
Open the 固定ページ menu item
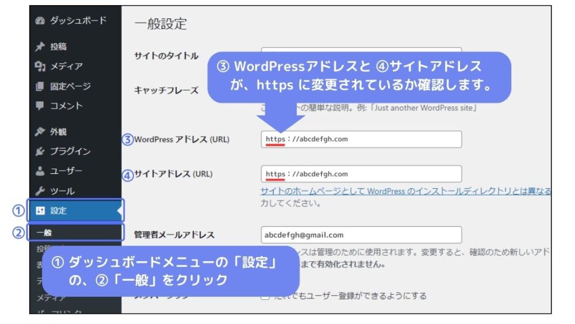75,86
